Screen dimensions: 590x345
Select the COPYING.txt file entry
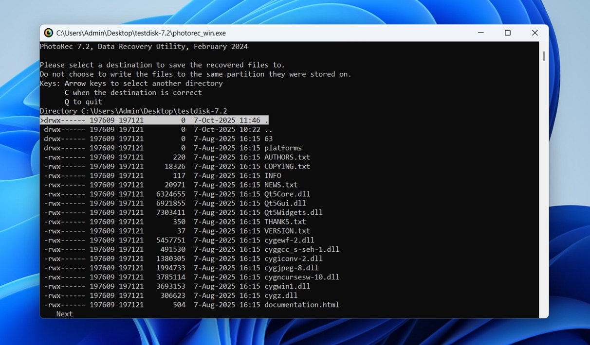pos(287,166)
